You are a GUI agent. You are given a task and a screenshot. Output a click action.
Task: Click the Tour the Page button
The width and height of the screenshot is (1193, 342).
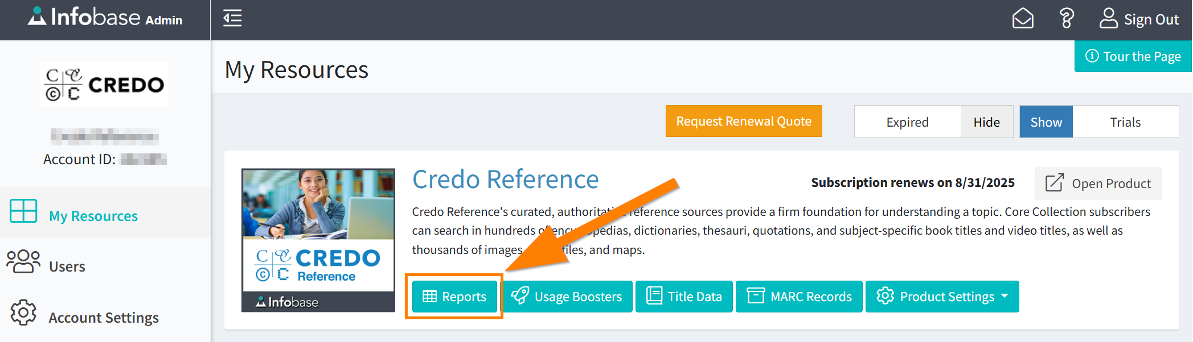[1133, 56]
